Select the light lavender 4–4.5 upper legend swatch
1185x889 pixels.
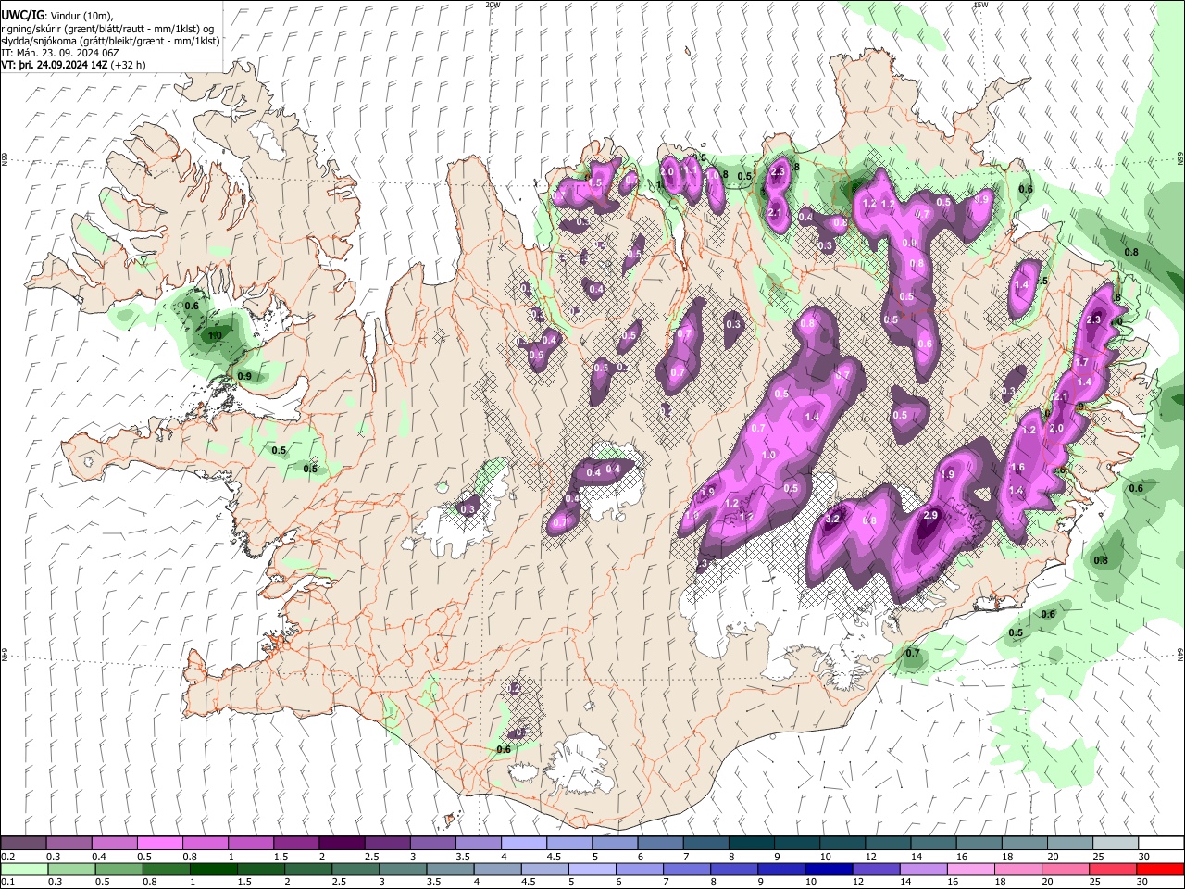524,844
